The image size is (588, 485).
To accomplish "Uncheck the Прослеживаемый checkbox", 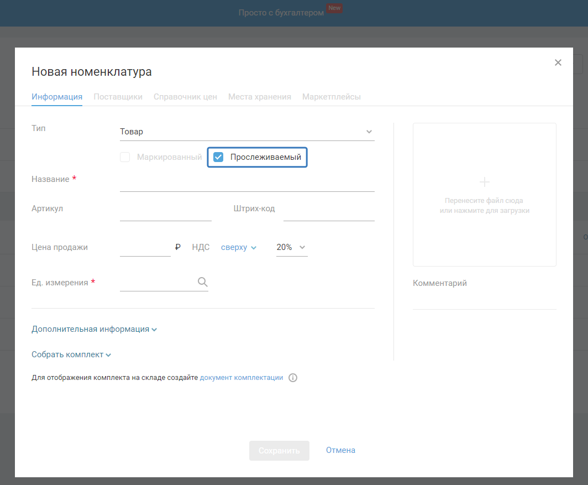I will pyautogui.click(x=218, y=157).
